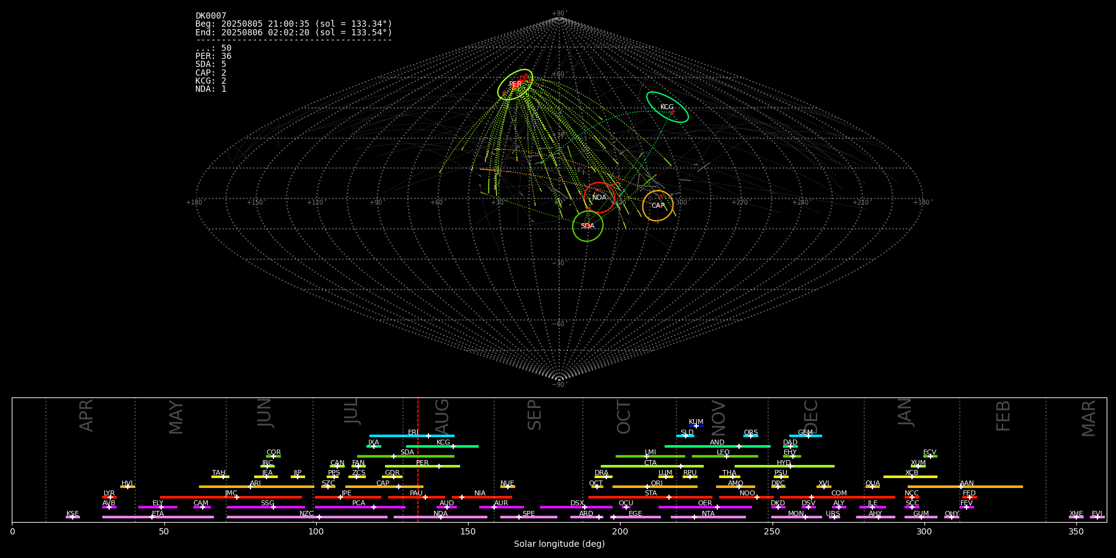Viewport: 1116px width, 558px height.
Task: Click the PER radiant ellipse on sky map
Action: click(x=515, y=84)
